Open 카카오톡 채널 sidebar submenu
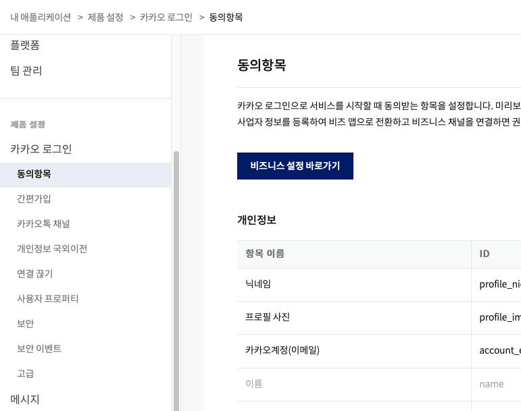Viewport: 521px width, 411px height. point(43,224)
